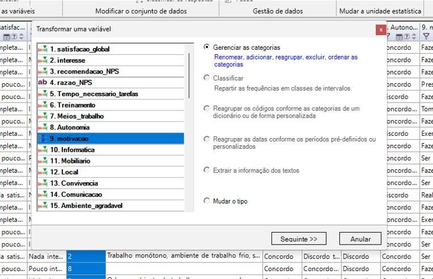Click scale icon beside satisfacao_global
This screenshot has width=433, height=279.
(x=43, y=49)
